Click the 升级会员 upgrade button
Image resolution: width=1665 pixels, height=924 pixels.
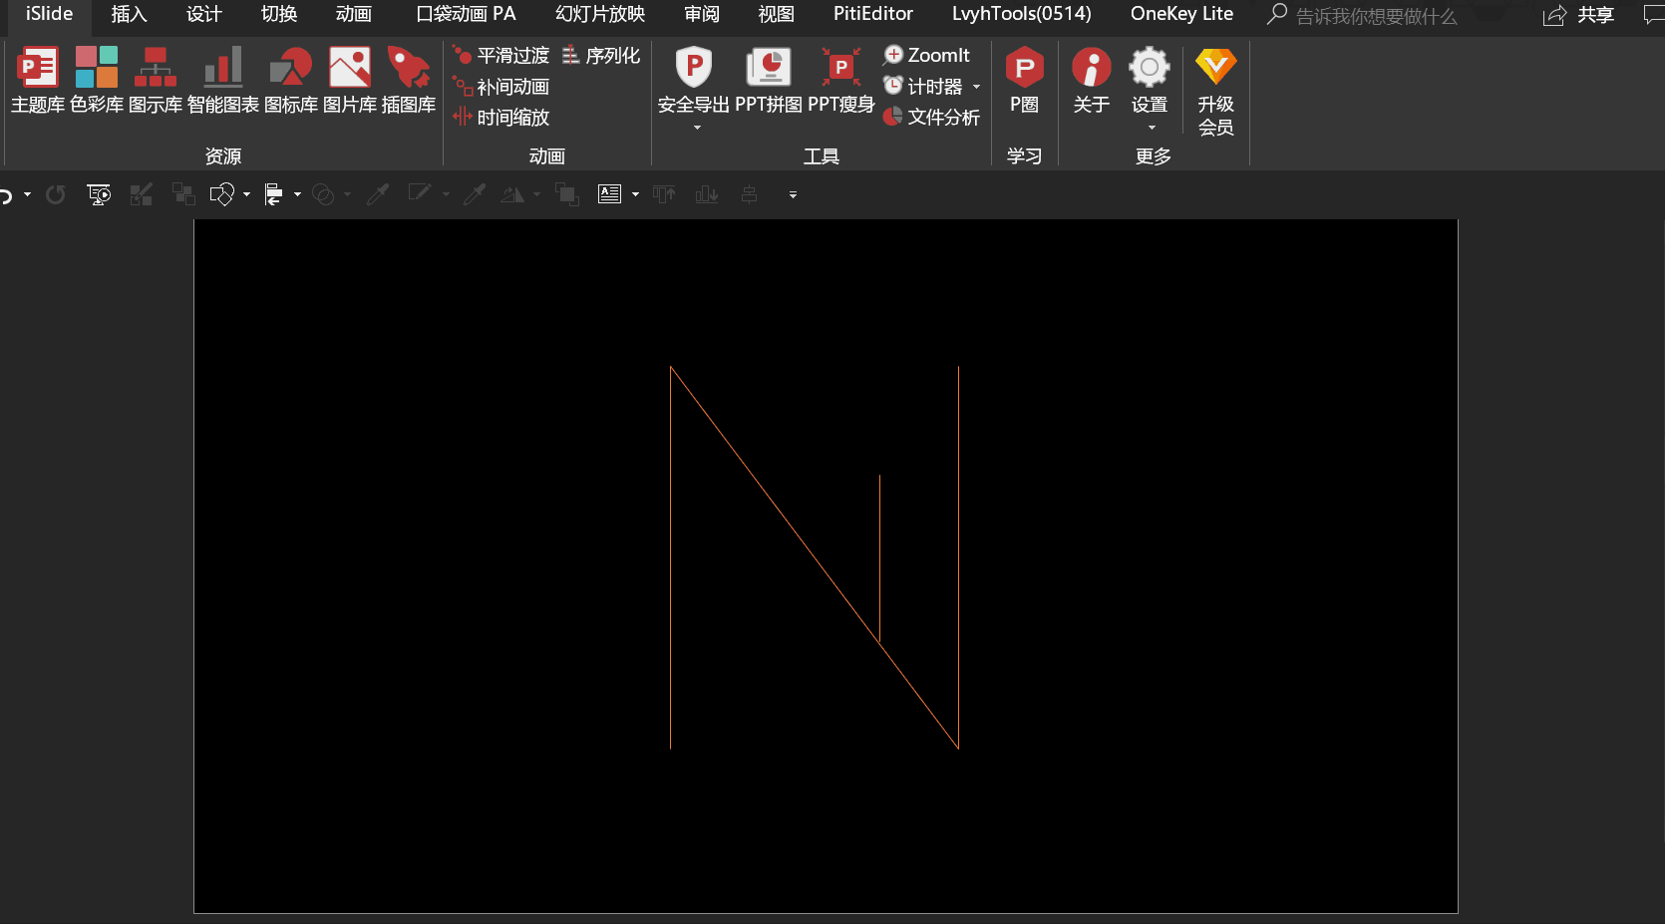click(x=1215, y=92)
